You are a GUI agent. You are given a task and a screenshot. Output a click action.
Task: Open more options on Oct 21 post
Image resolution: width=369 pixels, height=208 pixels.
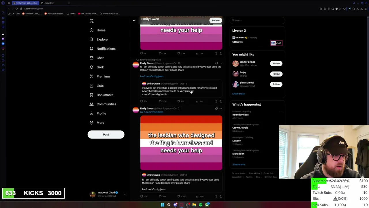(221, 109)
